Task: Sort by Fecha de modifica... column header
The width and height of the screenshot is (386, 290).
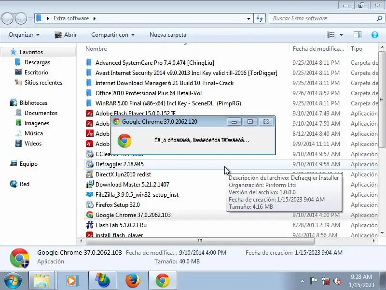Action: coord(318,49)
